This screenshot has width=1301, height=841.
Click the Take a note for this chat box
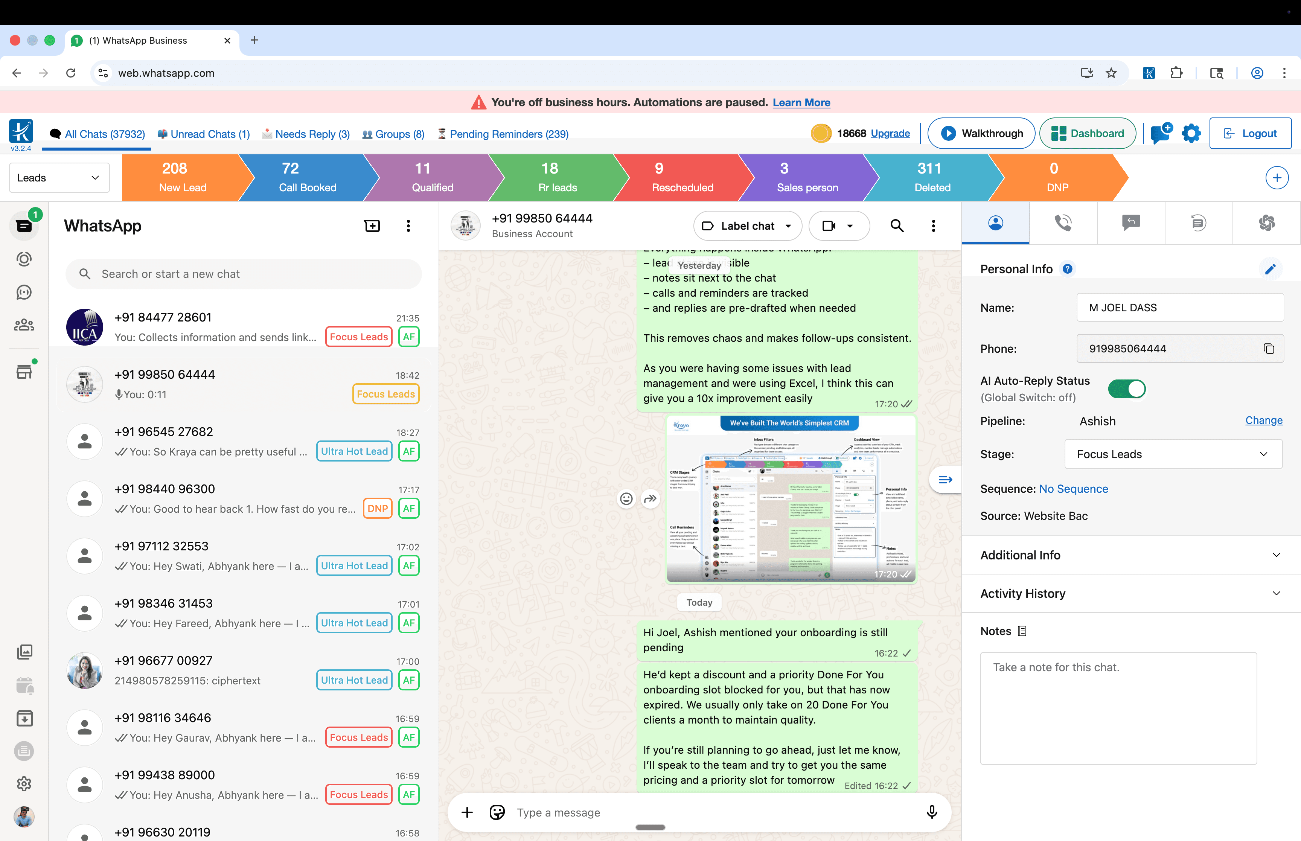1118,708
